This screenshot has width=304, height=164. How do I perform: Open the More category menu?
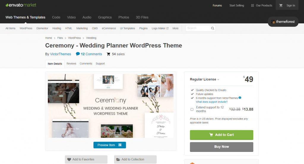pyautogui.click(x=175, y=28)
